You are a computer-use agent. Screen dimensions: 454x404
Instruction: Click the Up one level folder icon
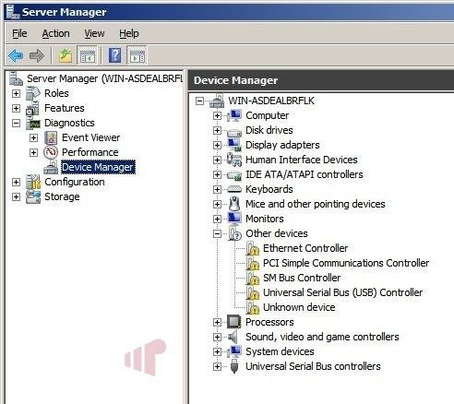pos(66,55)
